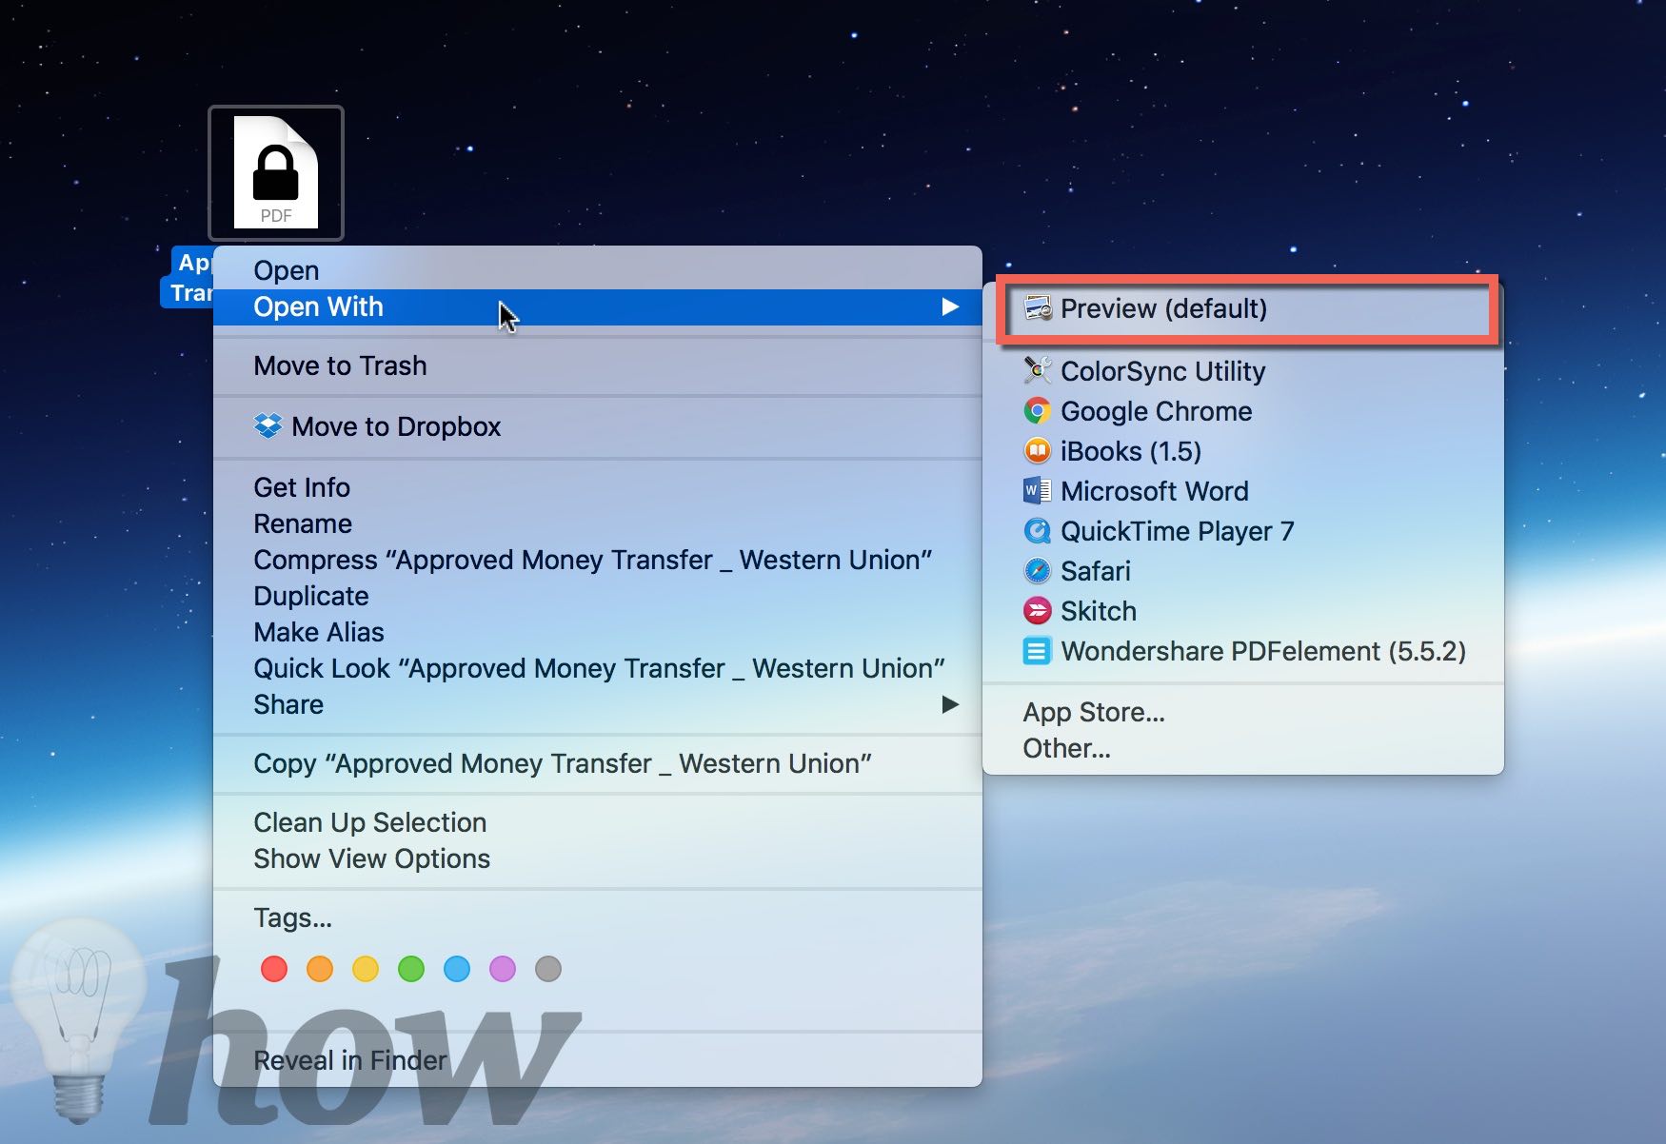Choose Rename from the menu

598,523
